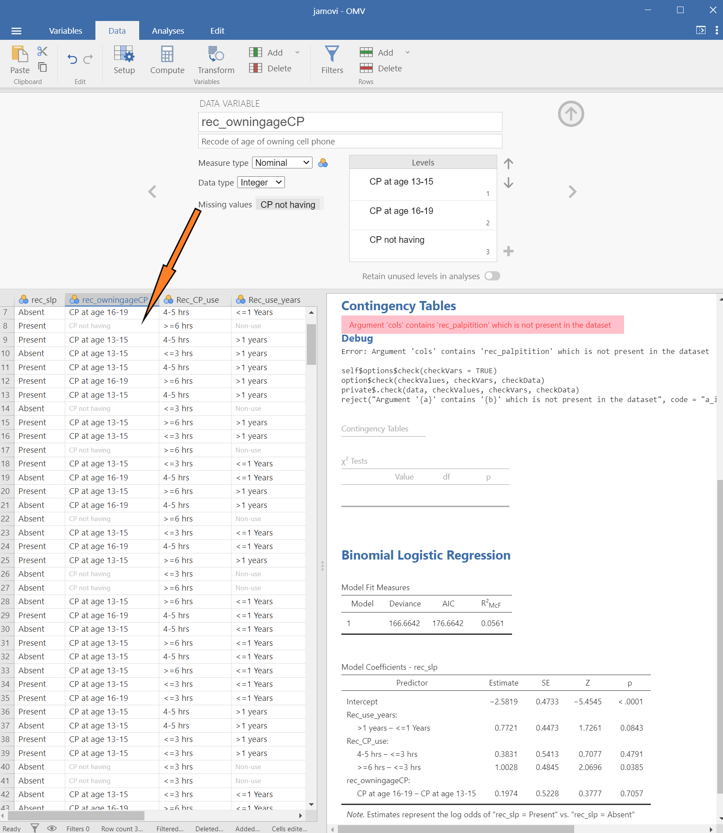723x833 pixels.
Task: Switch to the Analyses tab
Action: click(x=168, y=31)
